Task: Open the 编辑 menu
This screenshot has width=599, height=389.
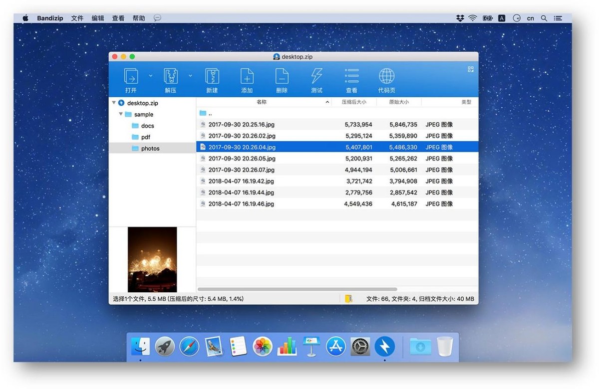Action: pyautogui.click(x=98, y=18)
